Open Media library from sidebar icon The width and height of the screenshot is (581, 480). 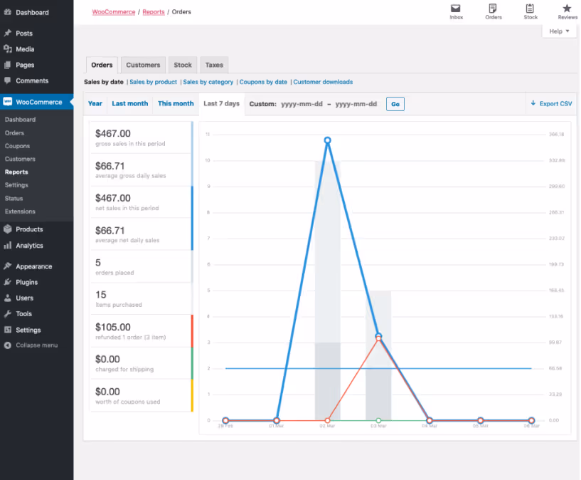point(9,48)
